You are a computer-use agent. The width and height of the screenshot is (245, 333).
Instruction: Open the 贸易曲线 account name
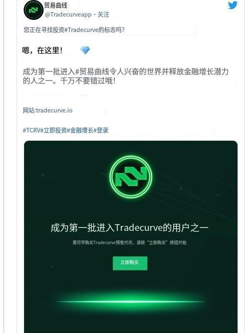(x=56, y=5)
